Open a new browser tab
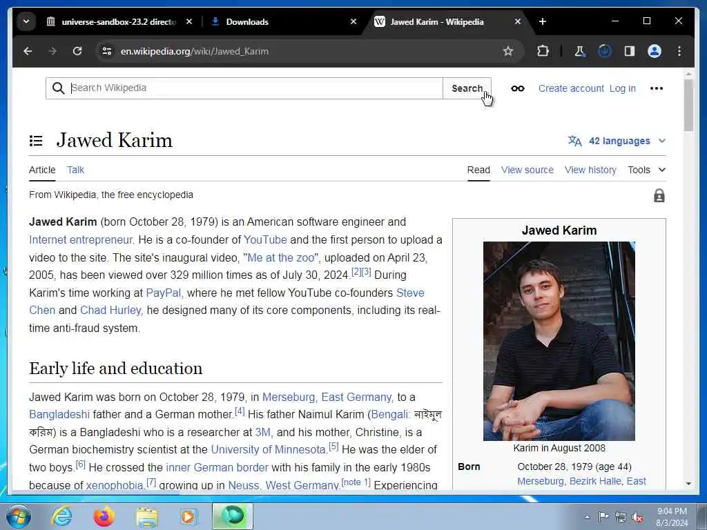The width and height of the screenshot is (707, 530). point(543,21)
